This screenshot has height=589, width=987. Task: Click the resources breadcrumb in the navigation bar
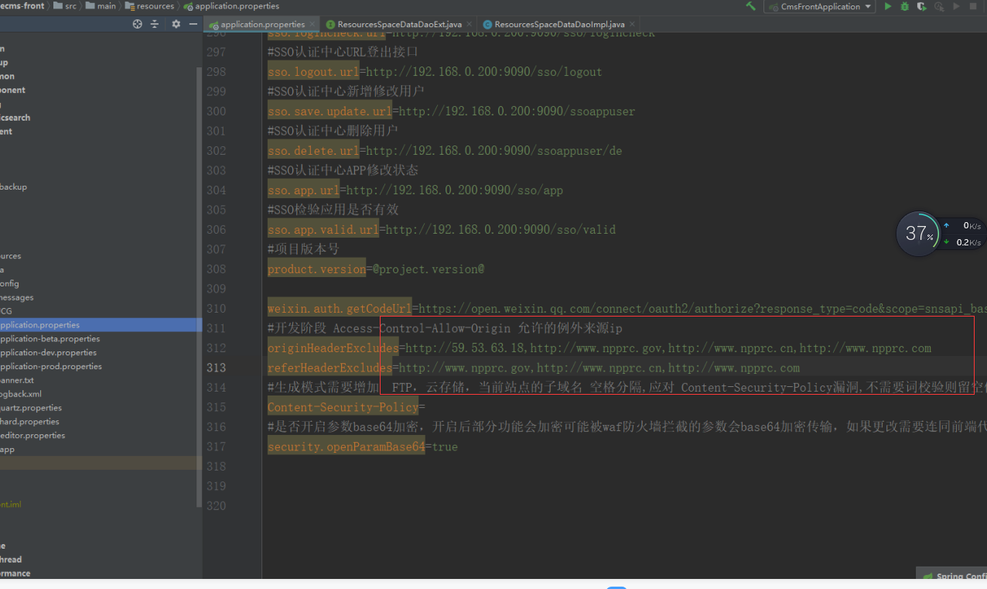(155, 6)
